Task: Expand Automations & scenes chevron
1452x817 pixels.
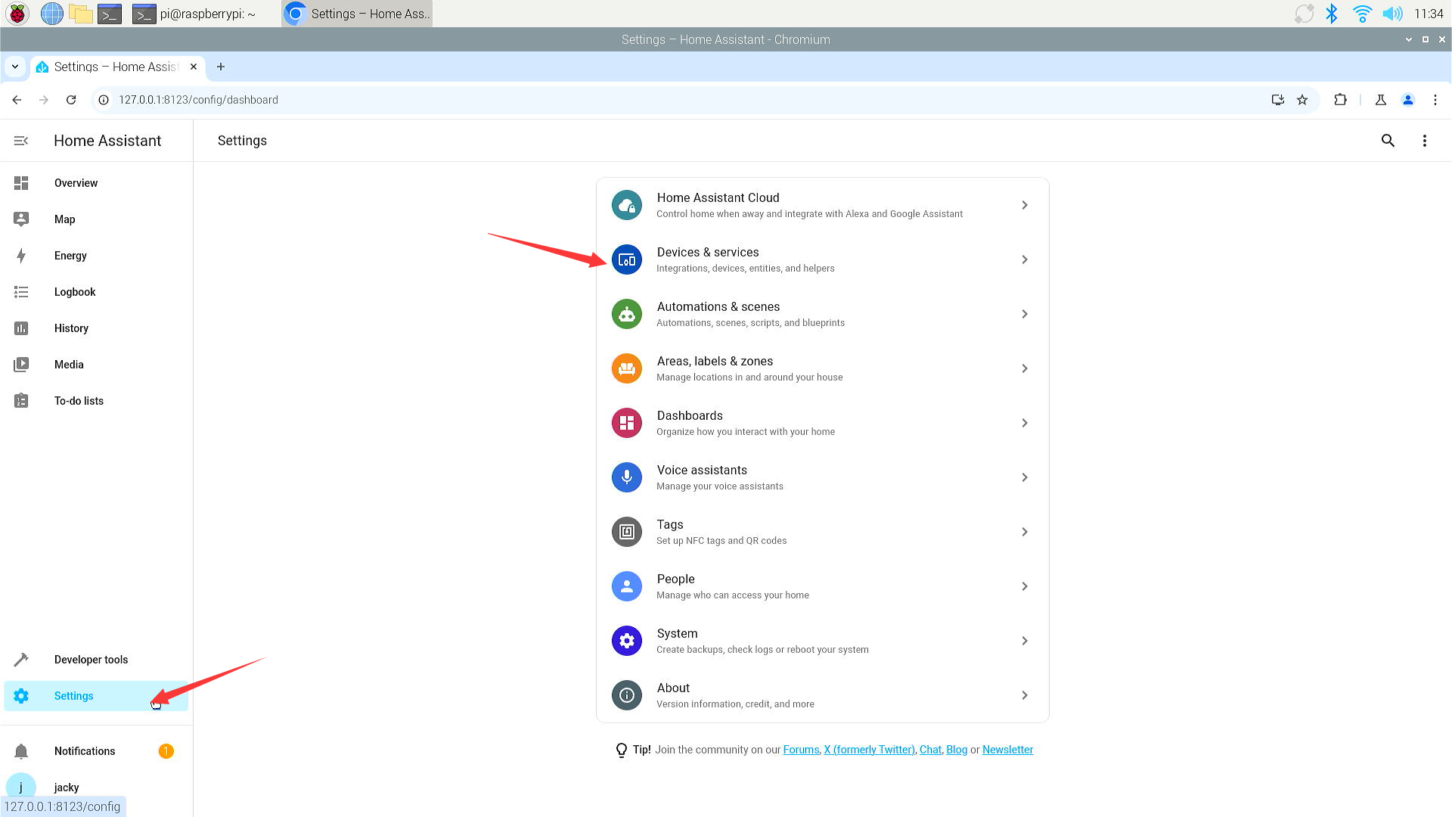Action: 1025,314
